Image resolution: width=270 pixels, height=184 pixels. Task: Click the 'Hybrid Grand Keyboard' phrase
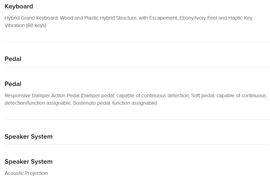(32, 18)
